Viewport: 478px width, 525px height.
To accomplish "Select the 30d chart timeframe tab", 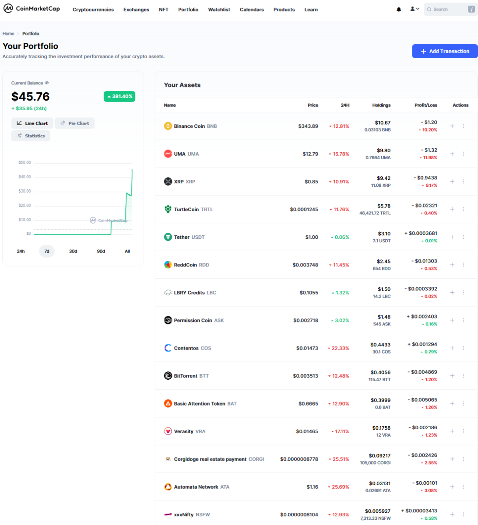I will [73, 251].
